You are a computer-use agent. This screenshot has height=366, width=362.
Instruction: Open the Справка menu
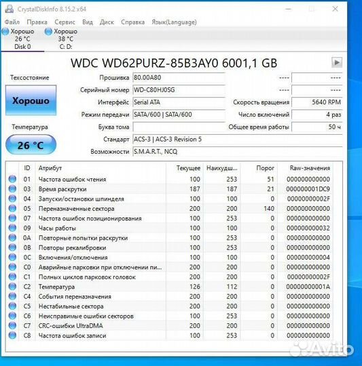(132, 22)
